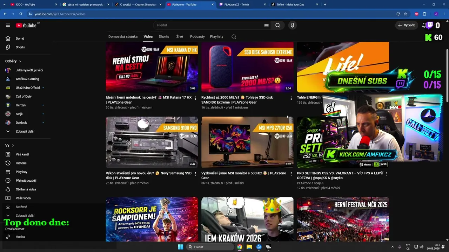The width and height of the screenshot is (449, 252).
Task: Show more subscriptions below Duklock
Action: pos(25,132)
